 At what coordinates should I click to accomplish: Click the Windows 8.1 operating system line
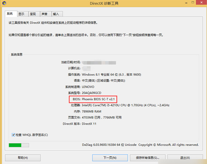(104, 74)
